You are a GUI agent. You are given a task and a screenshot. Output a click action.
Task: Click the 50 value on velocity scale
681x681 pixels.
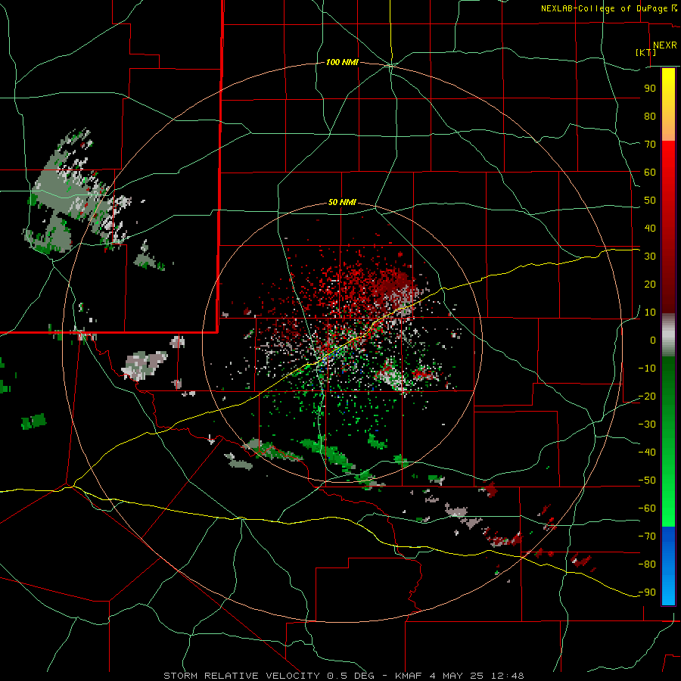click(650, 201)
